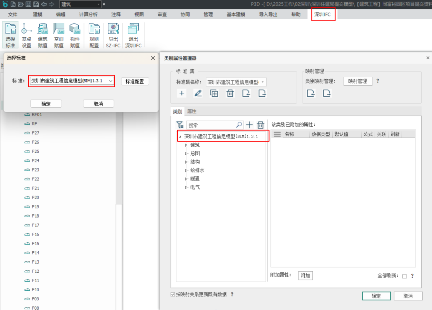Switch to the 属性 tab in manager

(192, 111)
